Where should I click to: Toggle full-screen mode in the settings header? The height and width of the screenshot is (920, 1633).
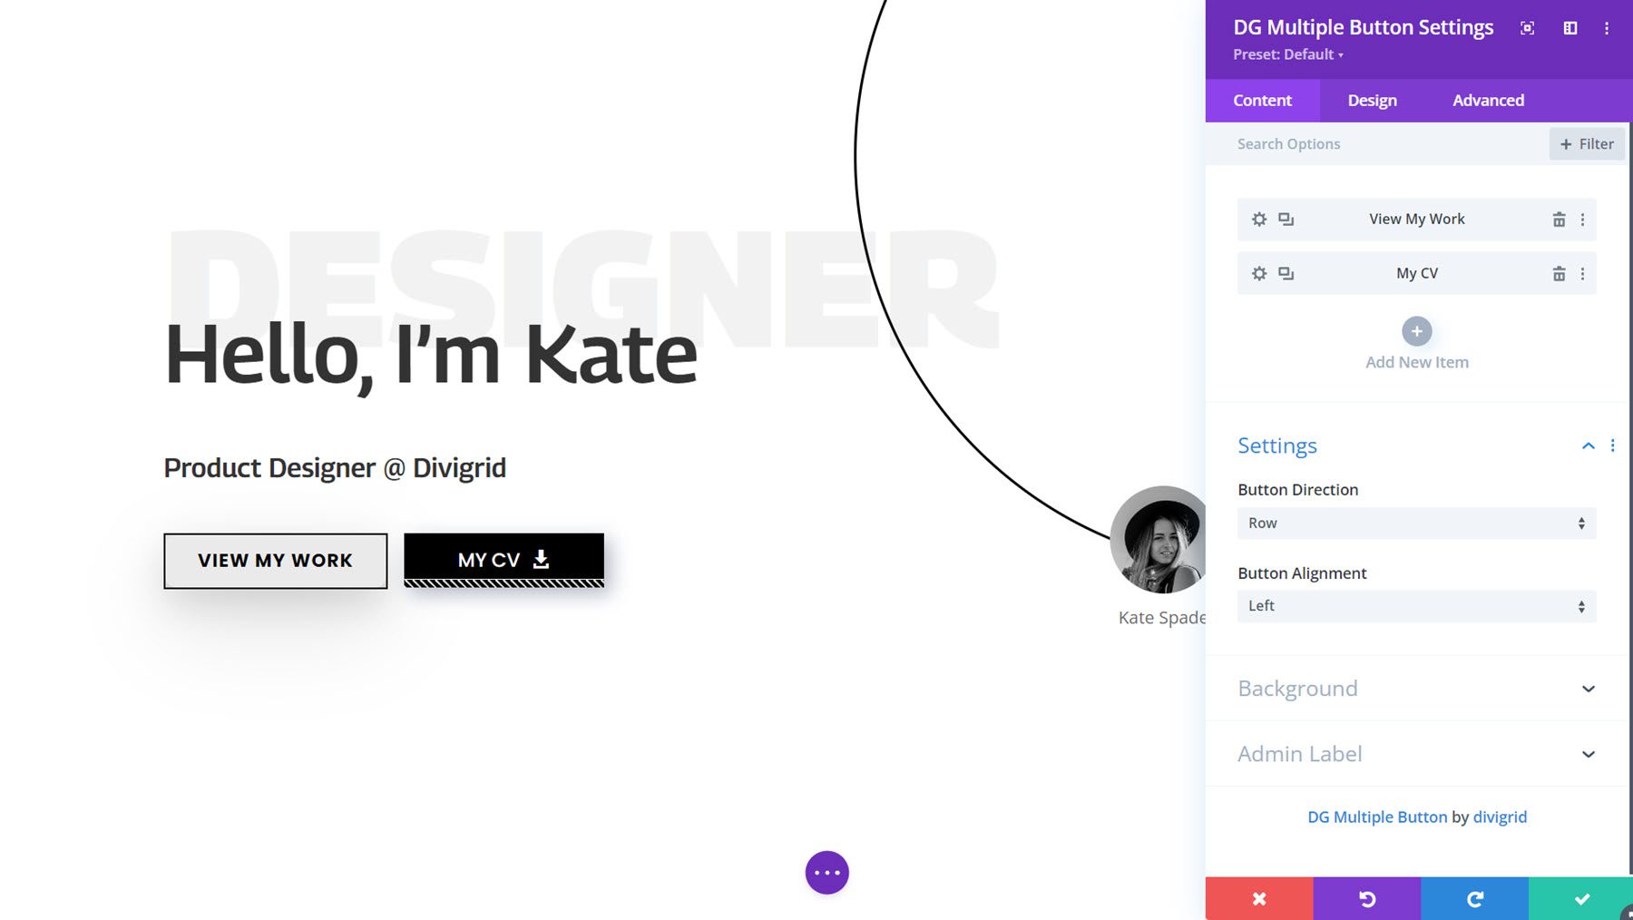(x=1527, y=28)
